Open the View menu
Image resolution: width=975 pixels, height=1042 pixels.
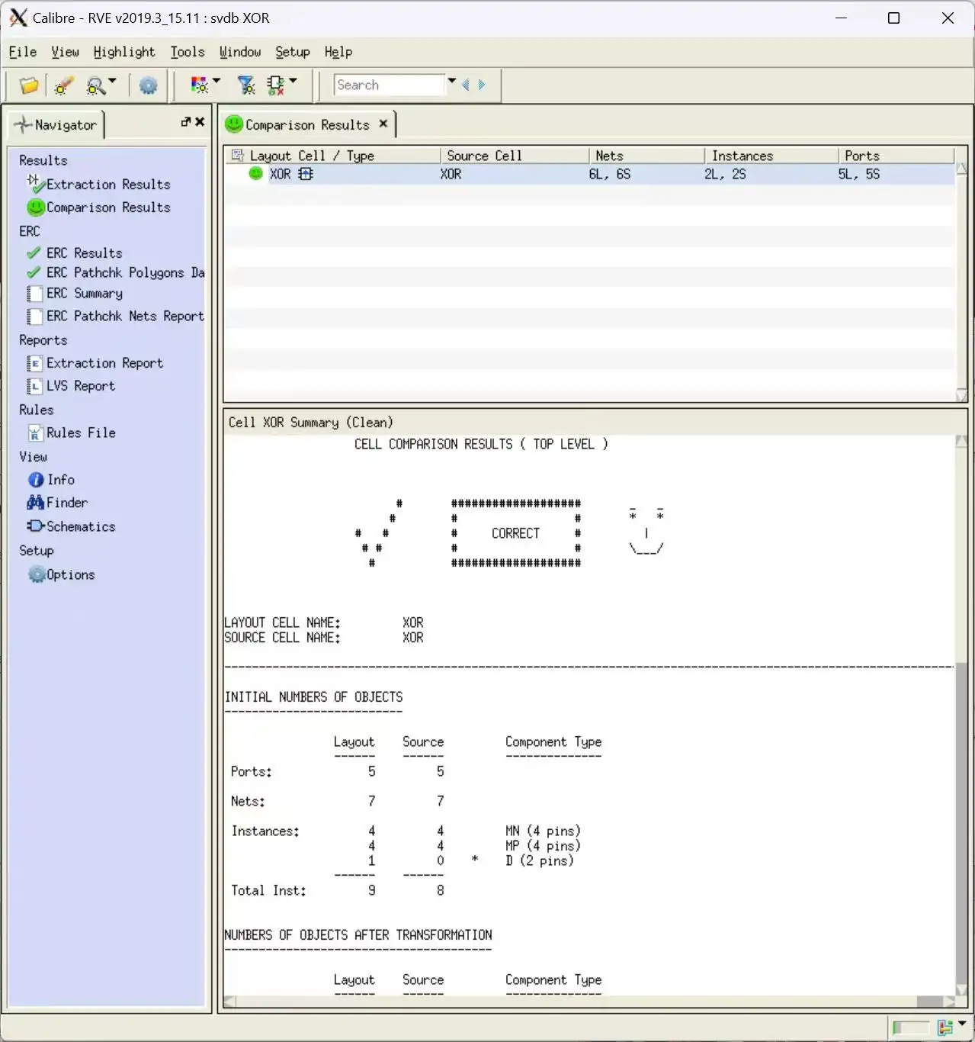[x=65, y=52]
